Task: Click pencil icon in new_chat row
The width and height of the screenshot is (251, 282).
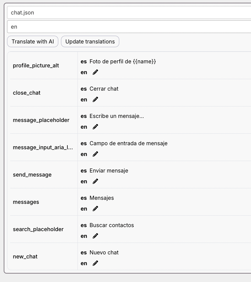Action: (95, 263)
